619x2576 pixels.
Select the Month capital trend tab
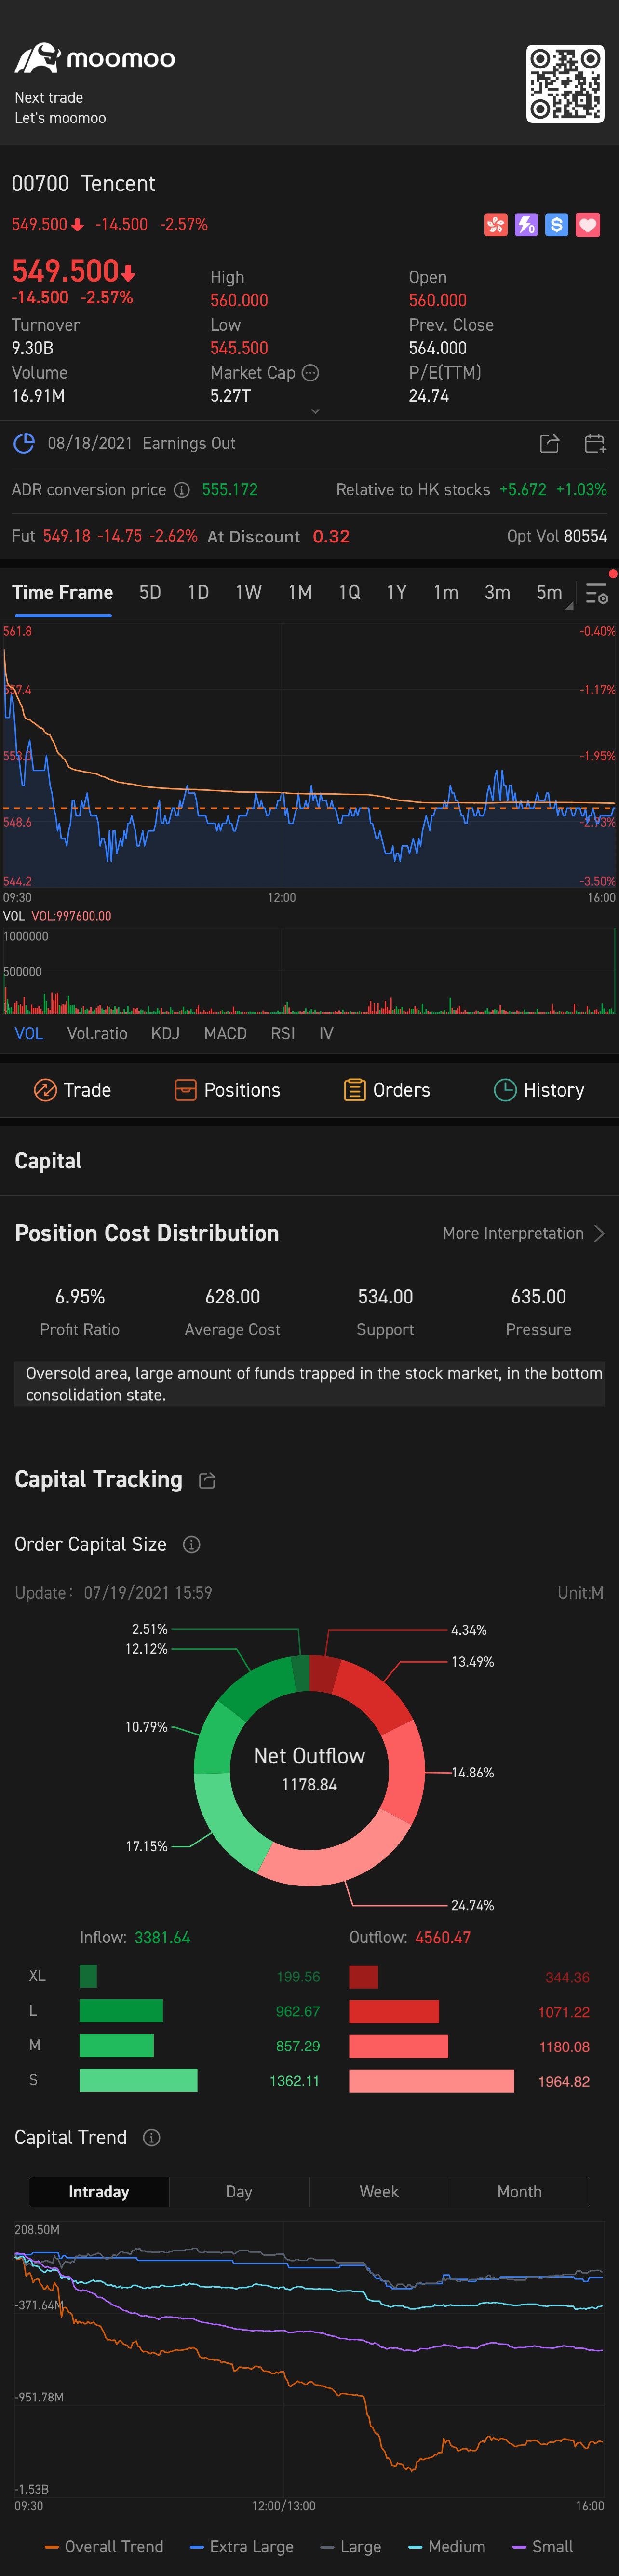[x=519, y=2191]
